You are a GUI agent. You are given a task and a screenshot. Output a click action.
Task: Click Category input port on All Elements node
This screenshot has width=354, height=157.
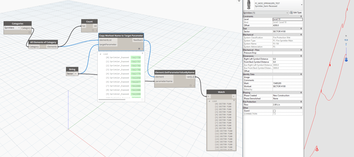[x=34, y=47]
